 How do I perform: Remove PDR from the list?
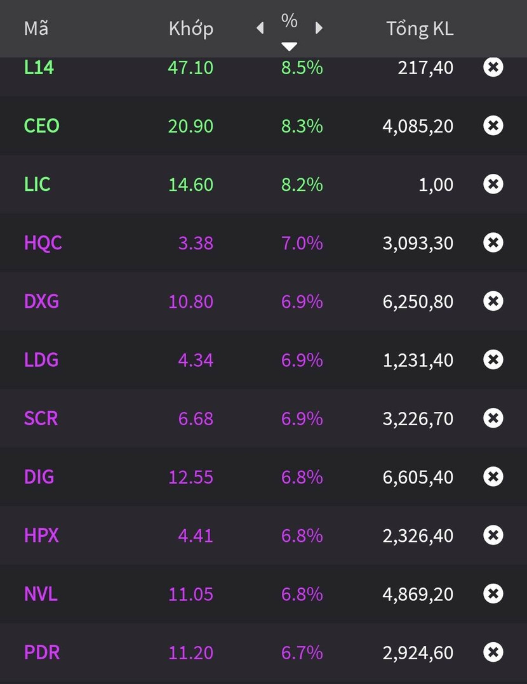coord(493,652)
